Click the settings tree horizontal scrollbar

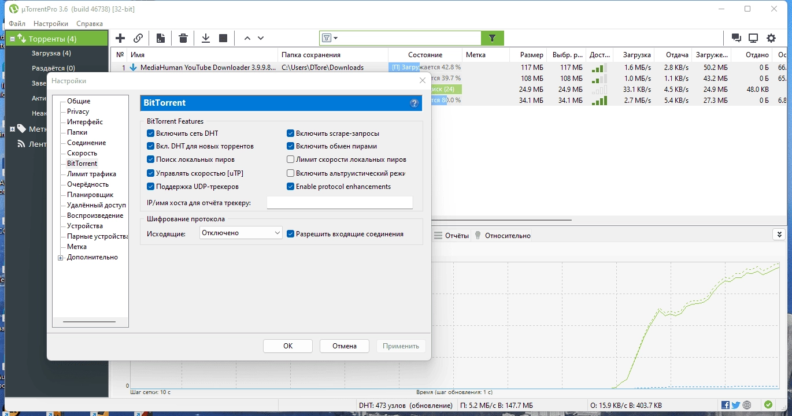[x=90, y=322]
